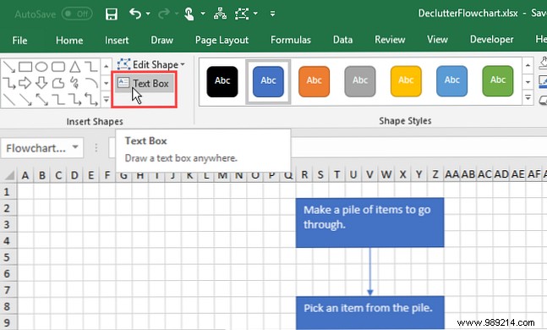547x330 pixels.
Task: Open the File tab
Action: point(19,40)
